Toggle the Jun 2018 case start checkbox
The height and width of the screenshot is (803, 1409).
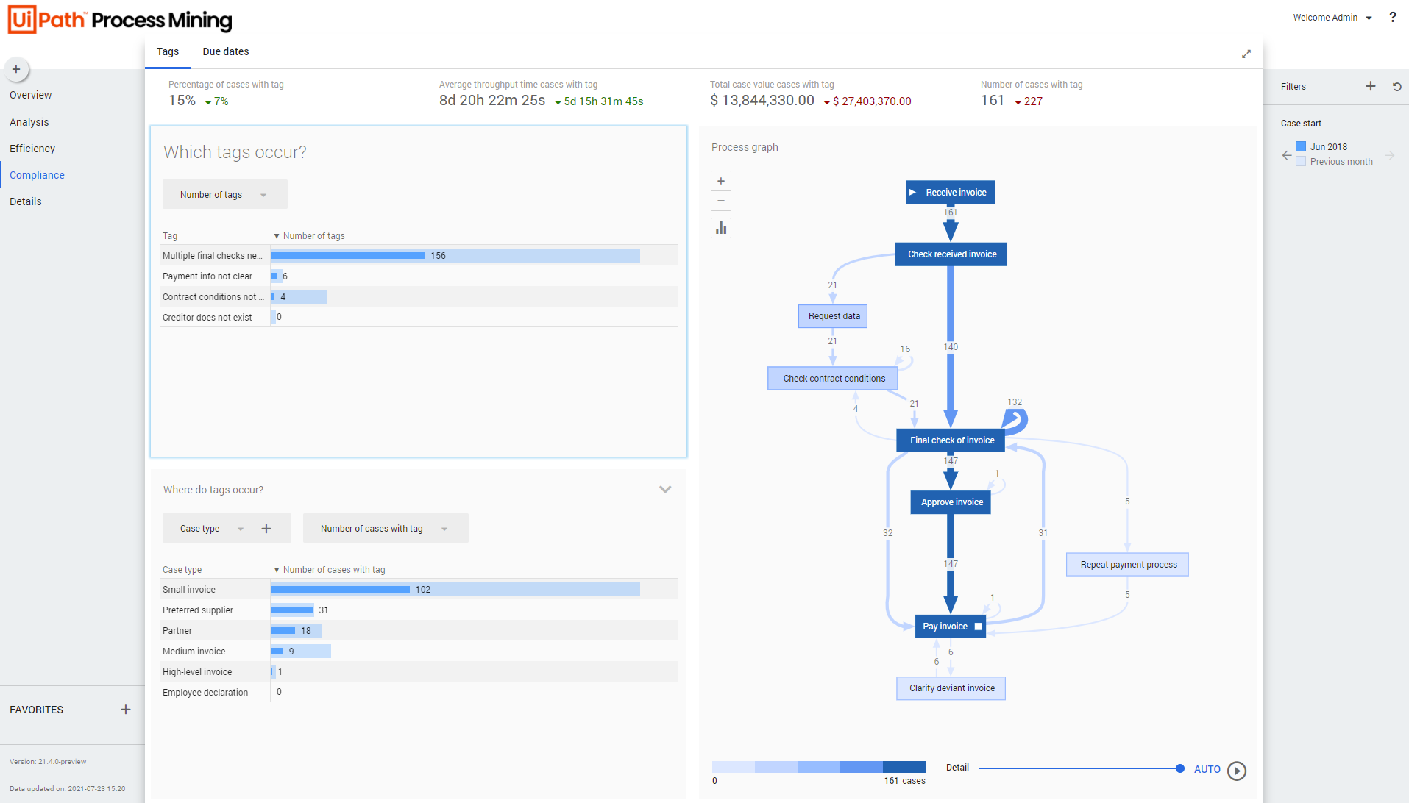coord(1301,146)
